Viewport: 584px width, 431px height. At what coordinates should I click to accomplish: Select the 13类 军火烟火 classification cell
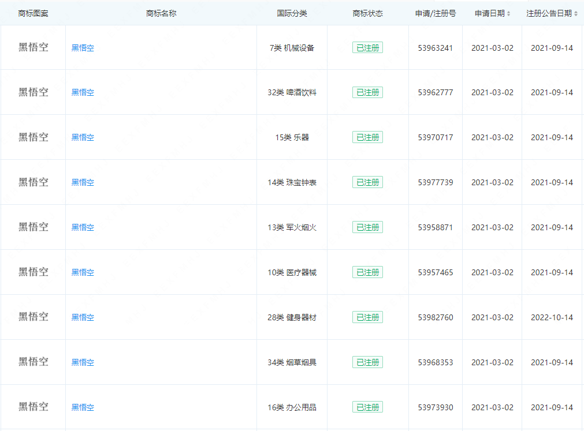[x=292, y=227]
